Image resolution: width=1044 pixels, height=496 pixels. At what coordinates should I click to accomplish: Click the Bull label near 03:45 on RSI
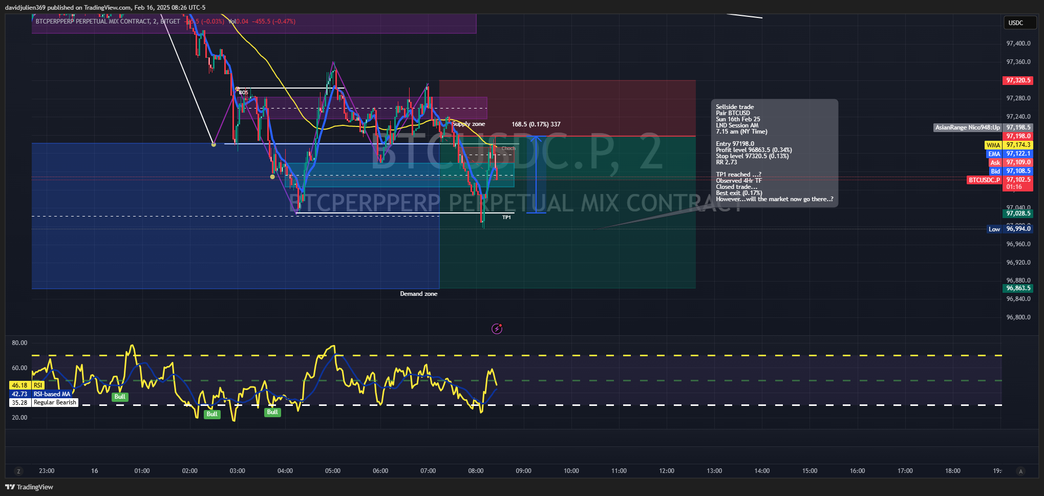tap(272, 412)
